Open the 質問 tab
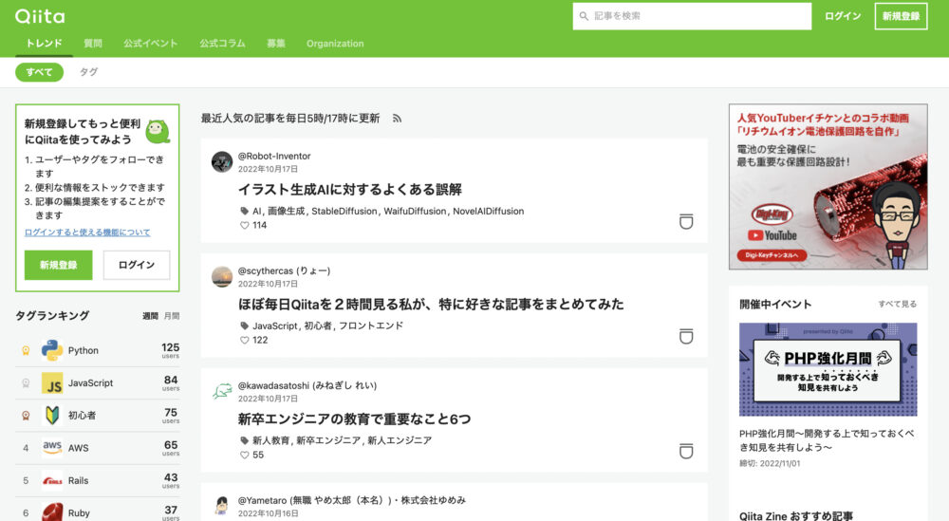This screenshot has width=949, height=521. (93, 44)
